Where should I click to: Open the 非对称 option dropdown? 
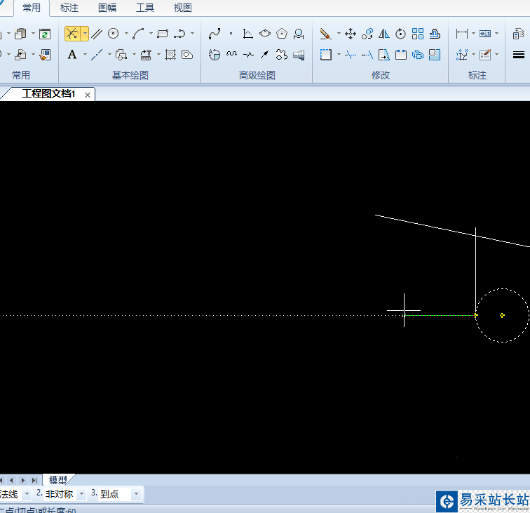(x=81, y=494)
